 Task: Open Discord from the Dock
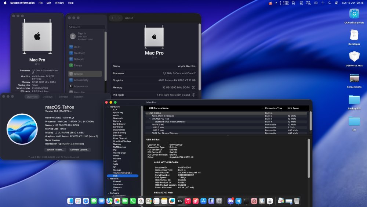(x=230, y=201)
